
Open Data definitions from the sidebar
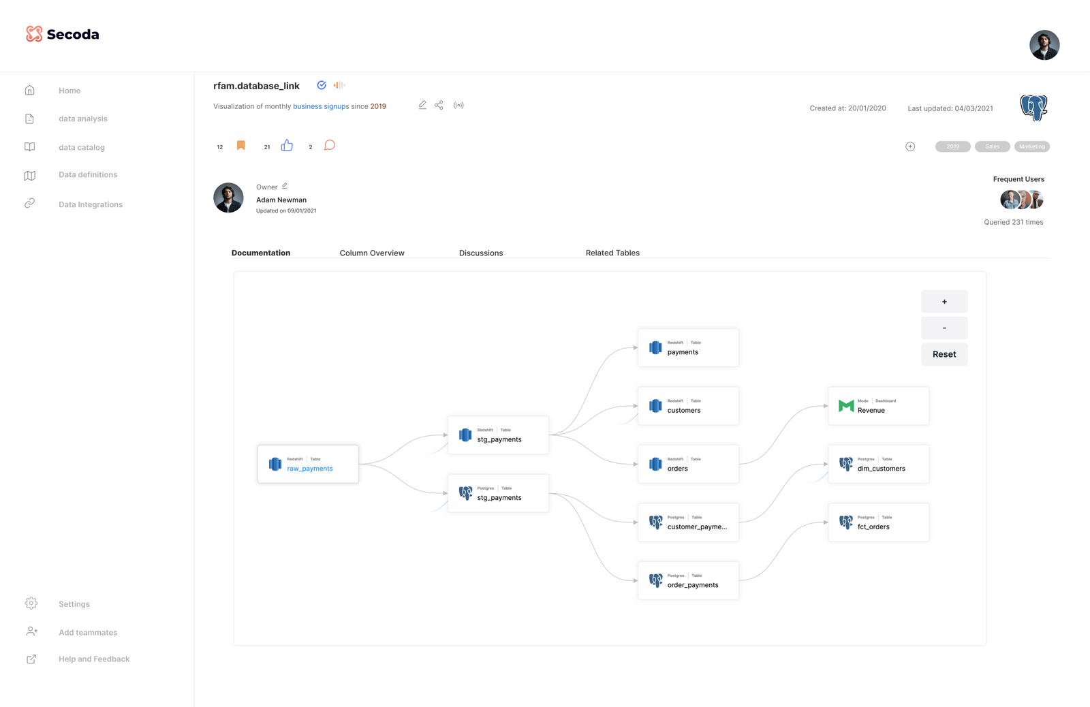point(30,175)
